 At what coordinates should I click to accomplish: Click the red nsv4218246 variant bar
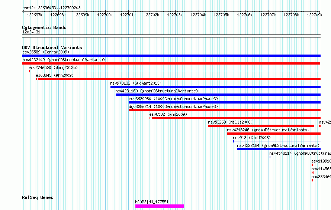coord(274,134)
